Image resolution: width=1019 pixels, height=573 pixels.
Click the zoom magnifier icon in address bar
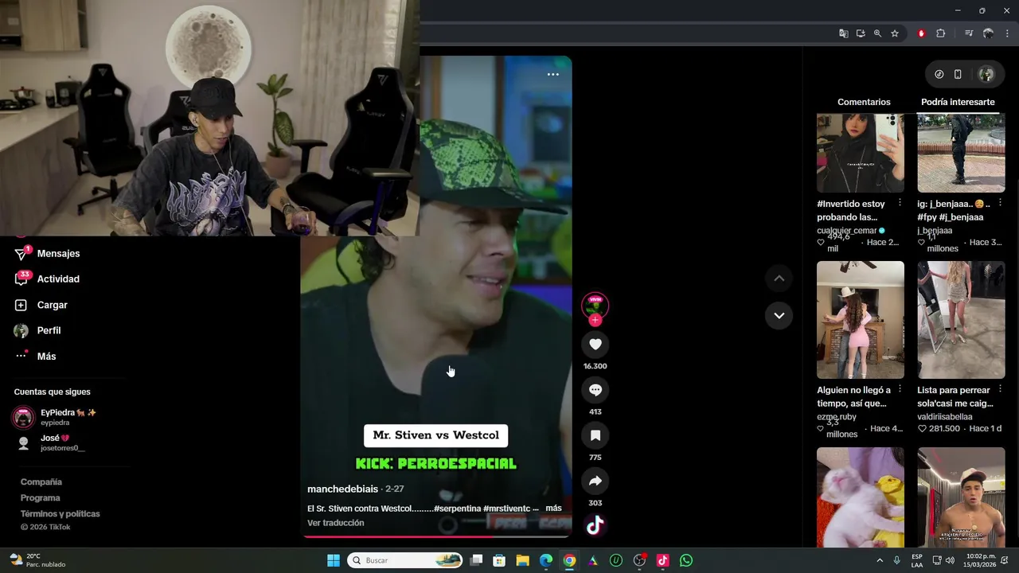click(x=877, y=33)
